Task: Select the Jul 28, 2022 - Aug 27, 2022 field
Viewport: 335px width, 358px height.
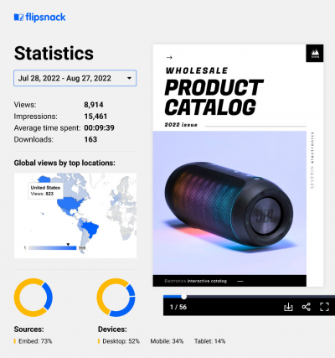Action: [x=75, y=78]
